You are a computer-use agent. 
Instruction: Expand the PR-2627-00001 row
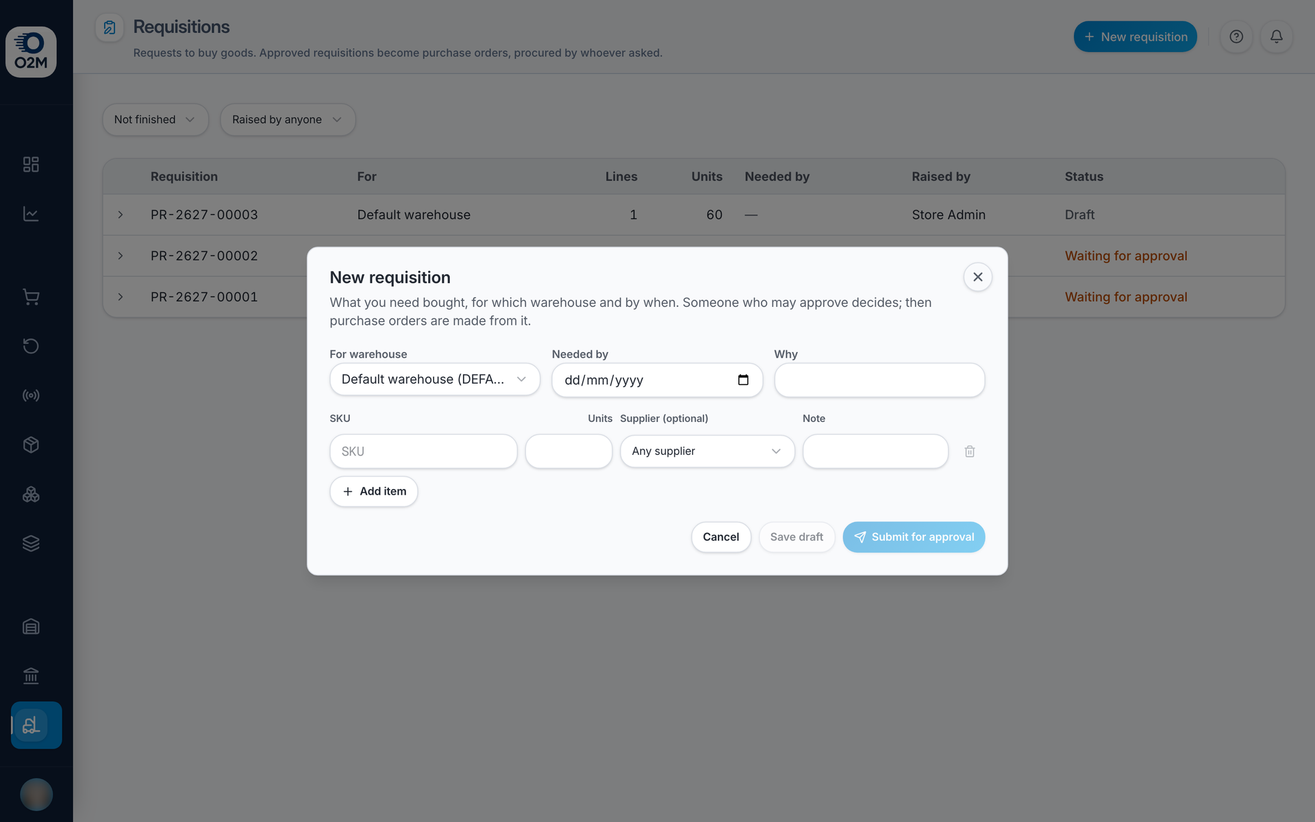pos(121,297)
